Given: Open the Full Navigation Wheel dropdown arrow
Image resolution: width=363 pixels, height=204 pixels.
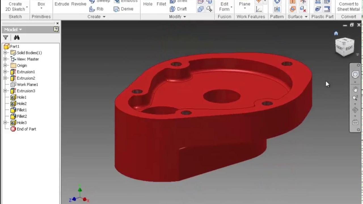Looking at the screenshot, I should point(355,82).
